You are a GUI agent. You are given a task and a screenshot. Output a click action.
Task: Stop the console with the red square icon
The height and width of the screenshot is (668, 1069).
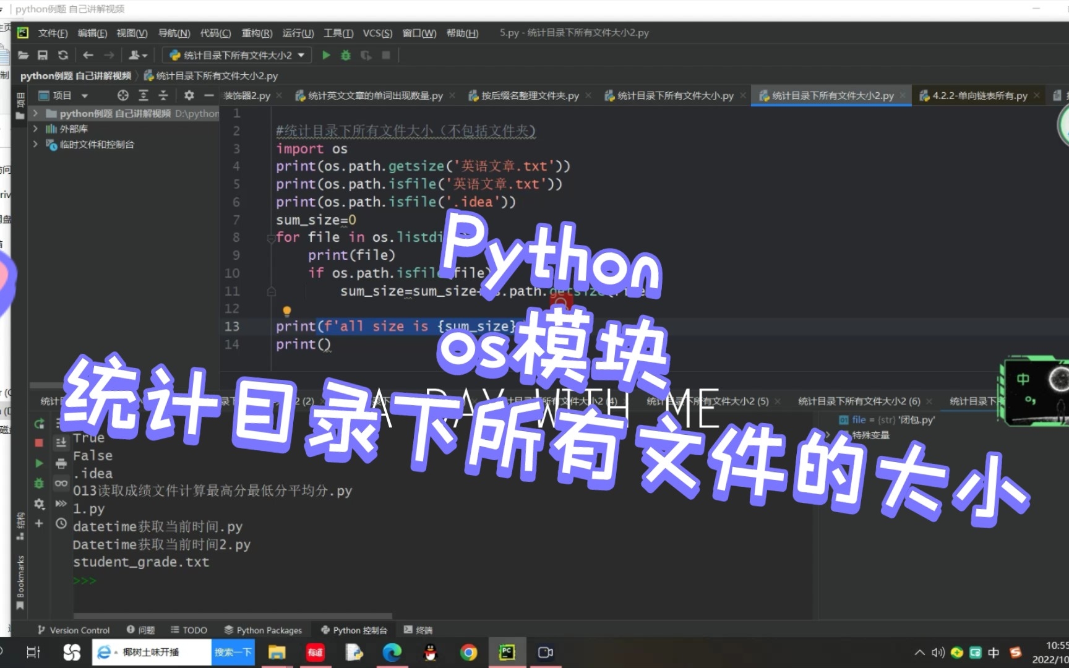coord(38,443)
